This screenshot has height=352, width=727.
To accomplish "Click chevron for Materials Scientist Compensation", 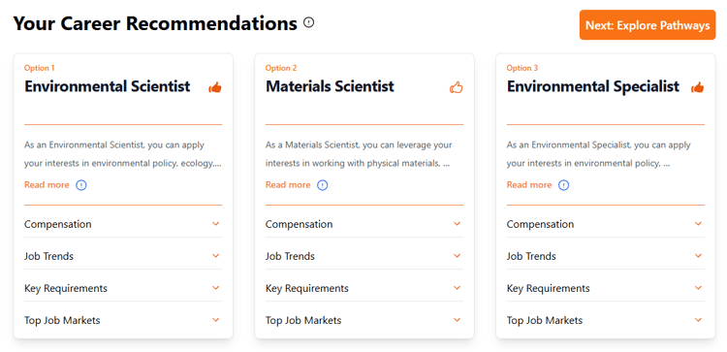I will click(x=458, y=224).
